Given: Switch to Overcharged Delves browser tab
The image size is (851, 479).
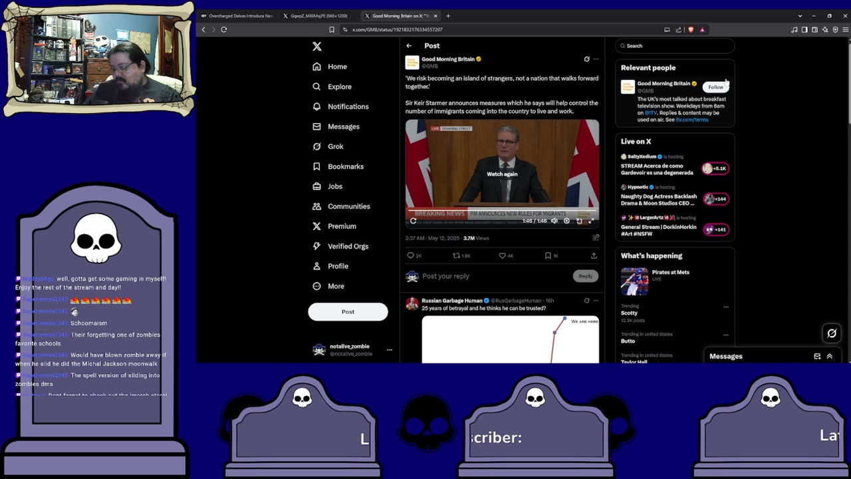Looking at the screenshot, I should pyautogui.click(x=236, y=16).
